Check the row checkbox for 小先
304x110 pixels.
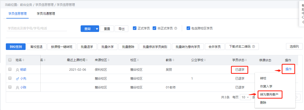pos(10,78)
